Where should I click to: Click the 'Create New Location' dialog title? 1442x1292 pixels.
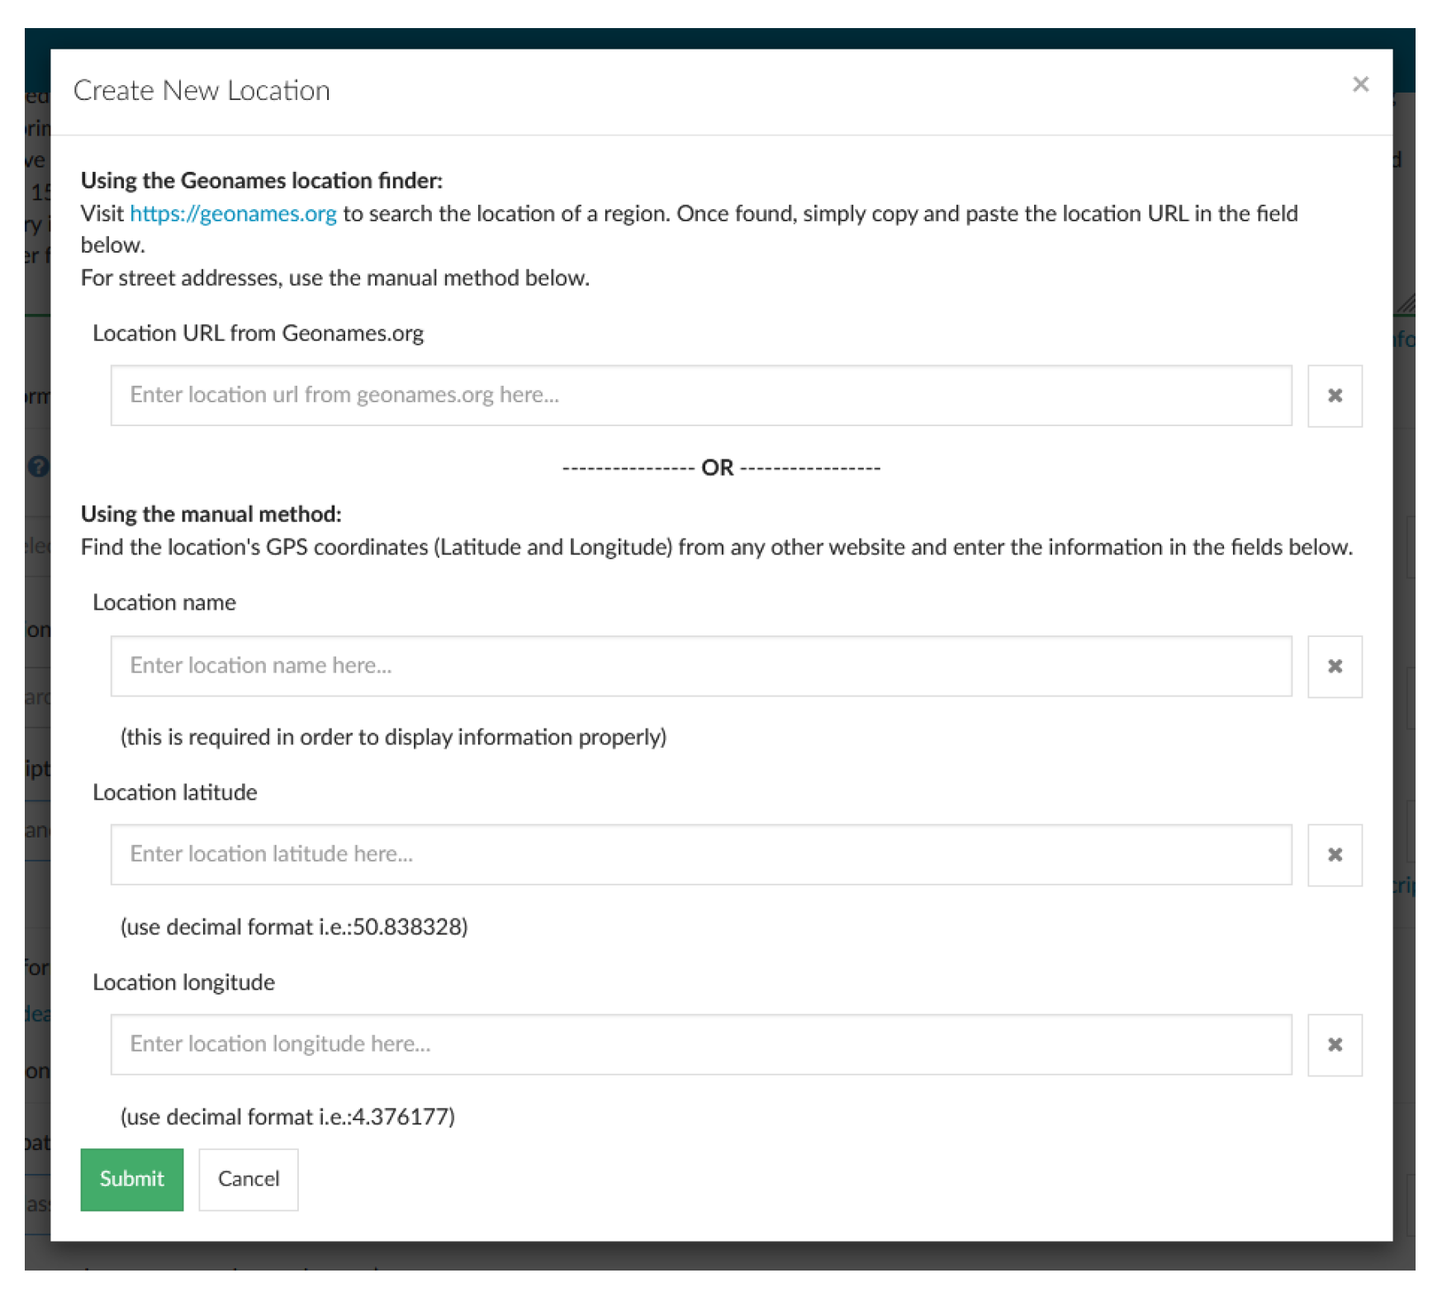tap(202, 90)
